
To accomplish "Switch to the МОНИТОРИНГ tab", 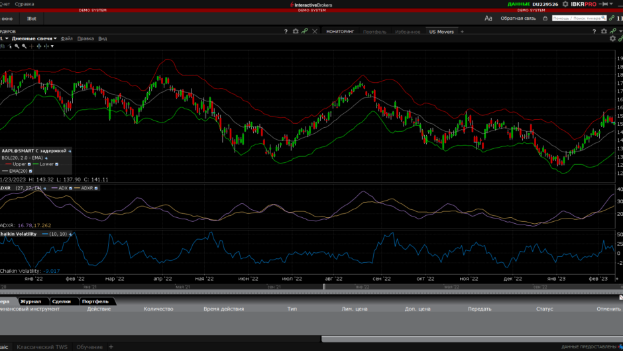I will (340, 31).
